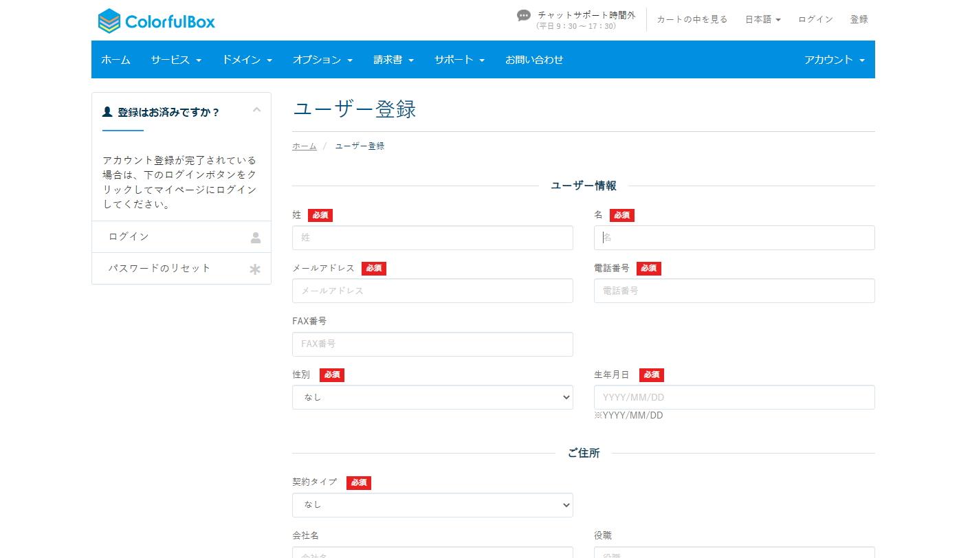Click the チャットサポート時間外 text

pos(586,14)
